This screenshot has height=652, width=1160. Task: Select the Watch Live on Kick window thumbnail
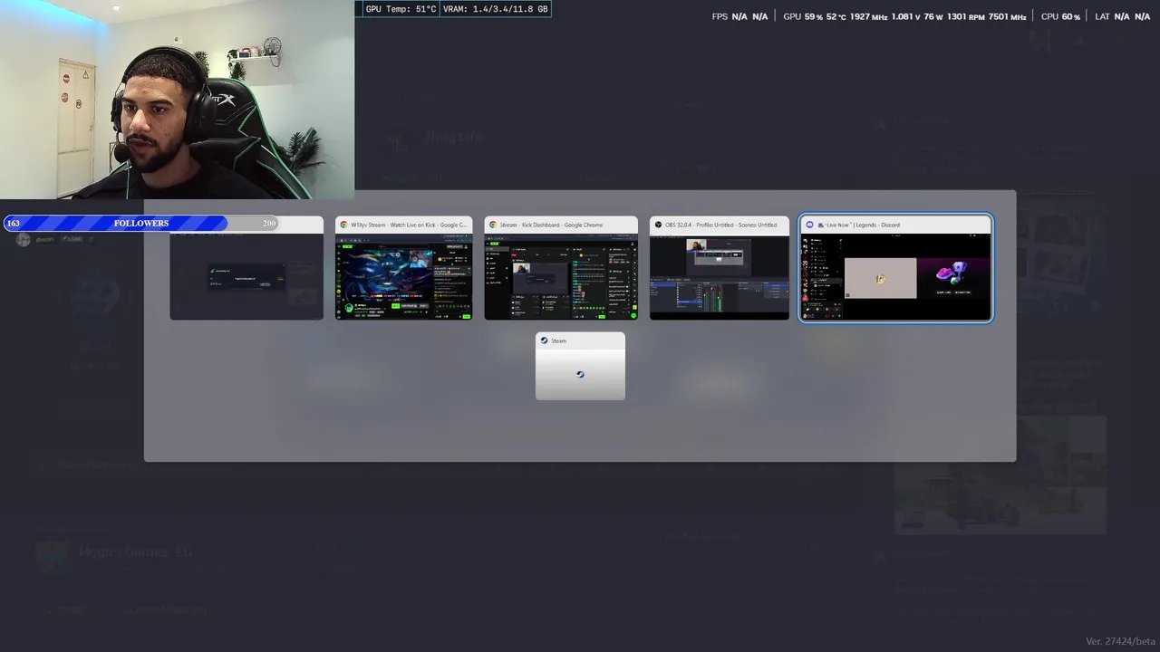403,268
